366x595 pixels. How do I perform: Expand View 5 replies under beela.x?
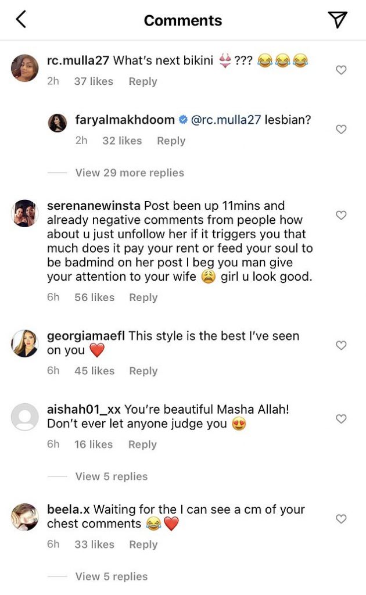point(111,576)
